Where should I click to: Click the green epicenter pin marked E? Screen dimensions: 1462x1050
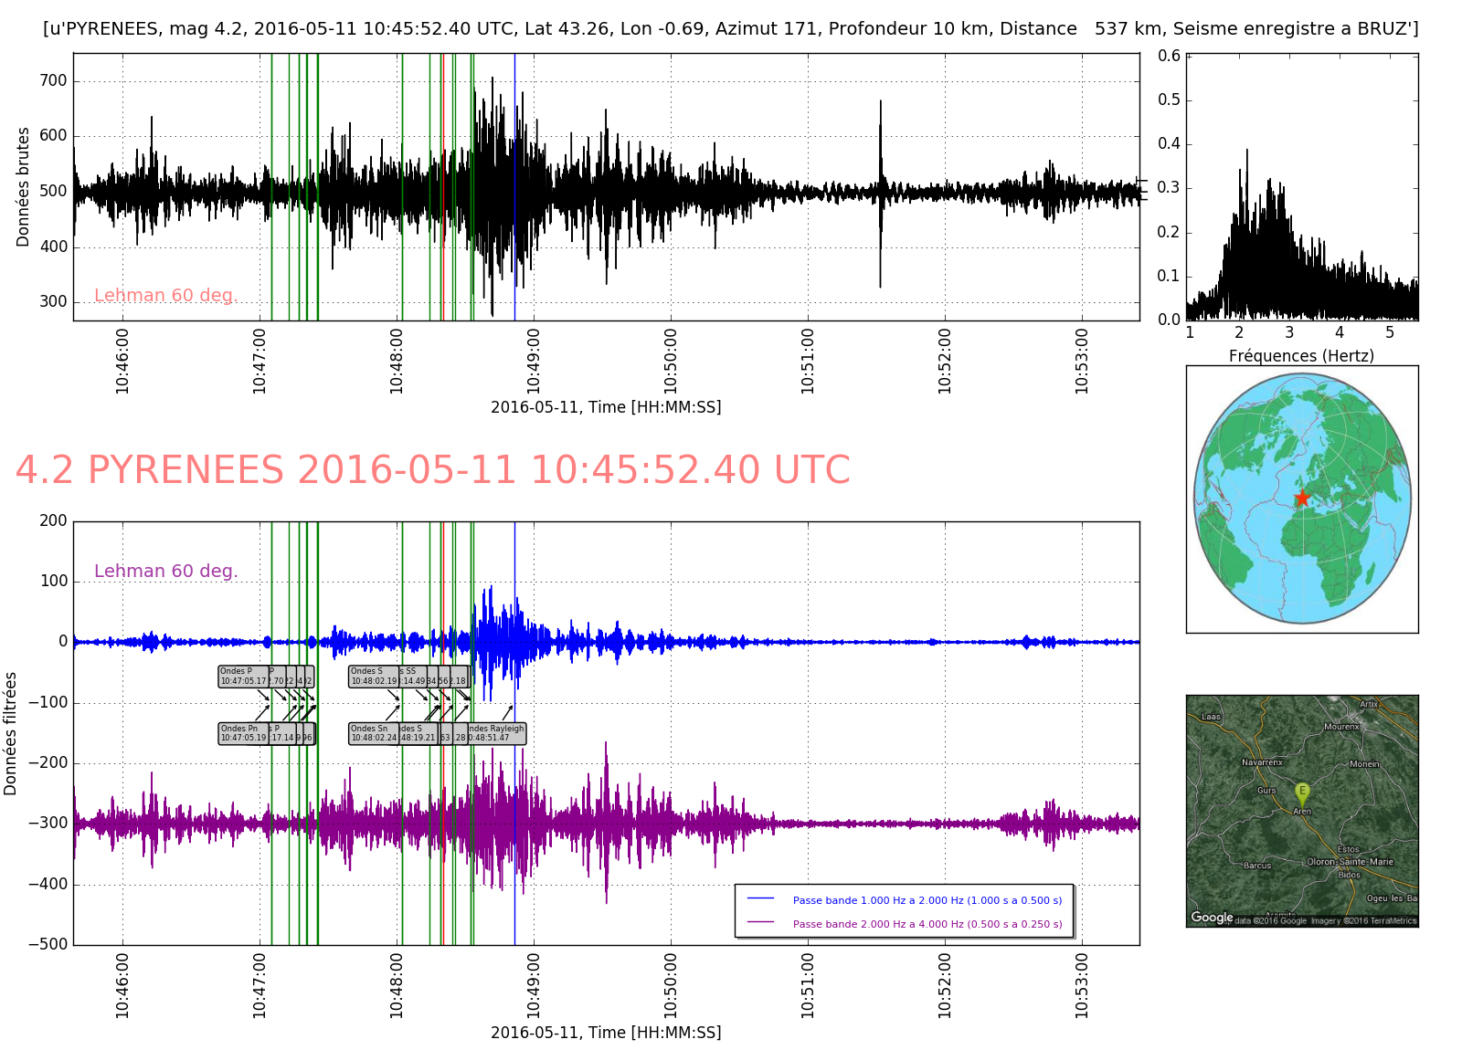1302,793
